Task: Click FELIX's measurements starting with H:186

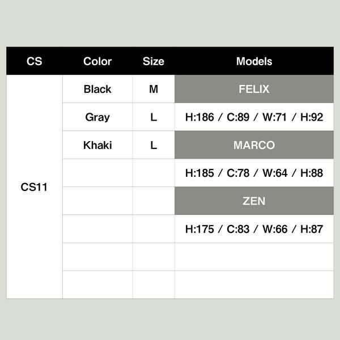Action: pos(254,117)
